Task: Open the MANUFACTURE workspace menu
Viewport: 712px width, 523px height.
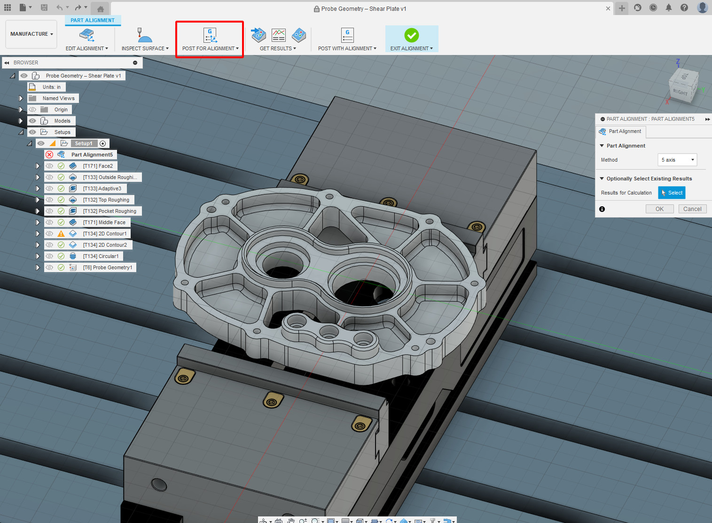Action: [x=31, y=34]
